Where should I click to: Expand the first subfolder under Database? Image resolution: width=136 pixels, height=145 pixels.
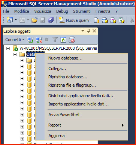(x=22, y=60)
